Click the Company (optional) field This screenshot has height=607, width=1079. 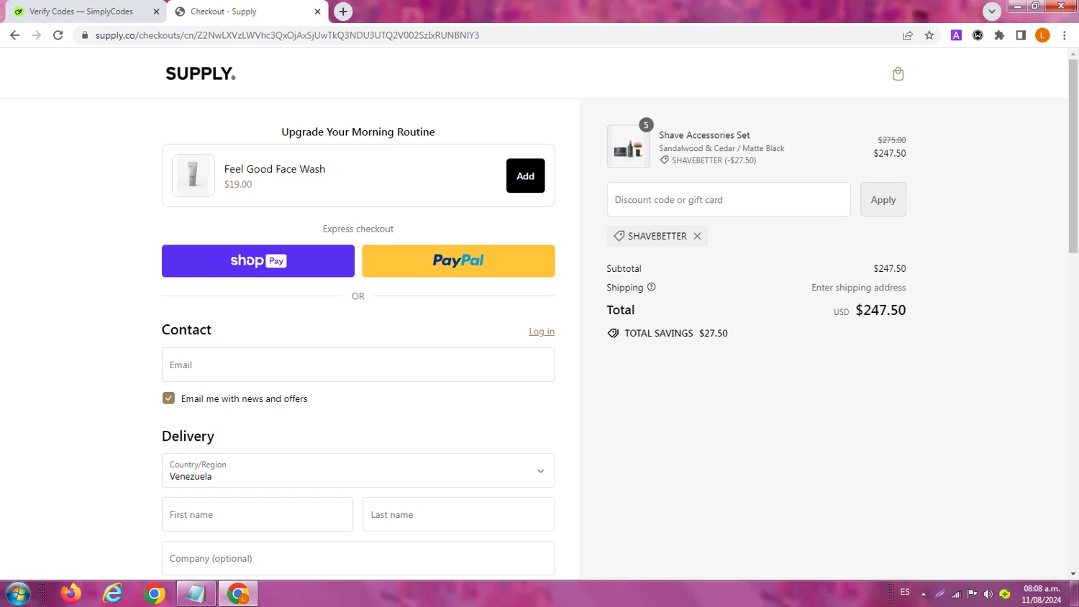click(x=358, y=558)
